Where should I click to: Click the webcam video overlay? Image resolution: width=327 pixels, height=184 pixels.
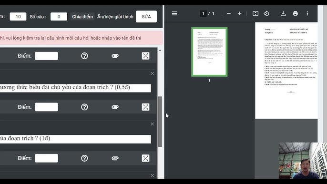(x=303, y=161)
